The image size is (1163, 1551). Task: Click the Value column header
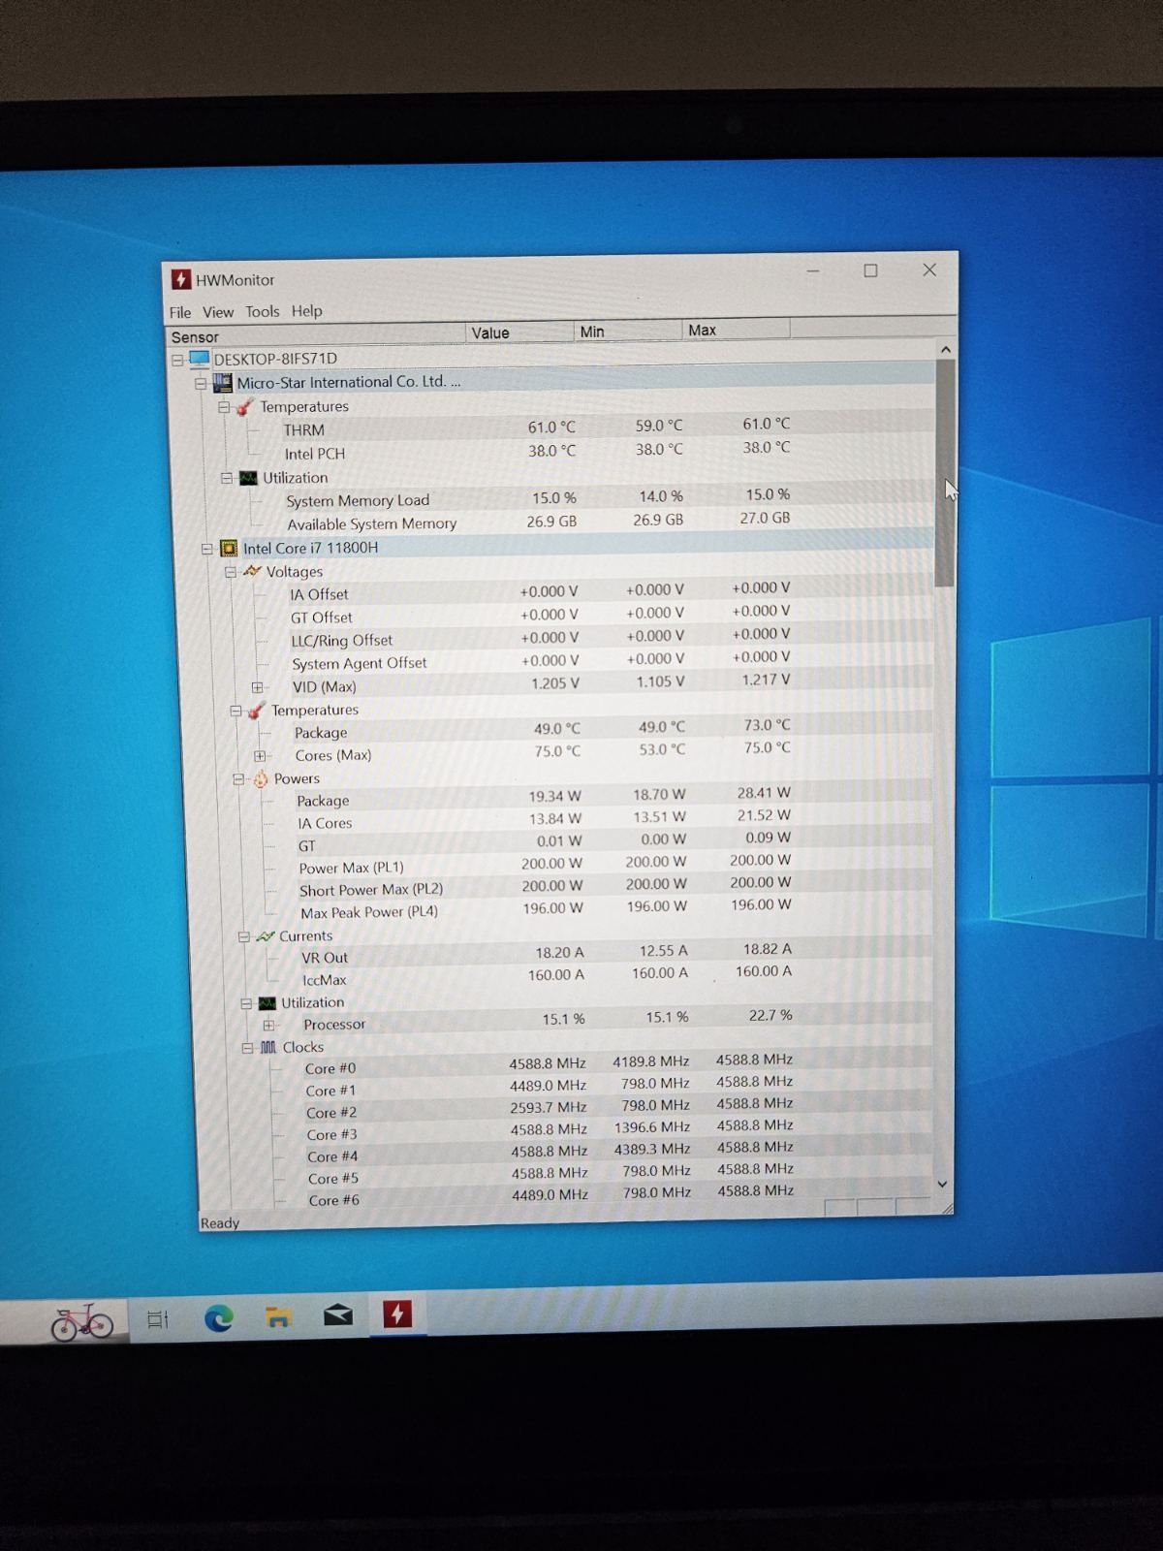click(x=520, y=332)
